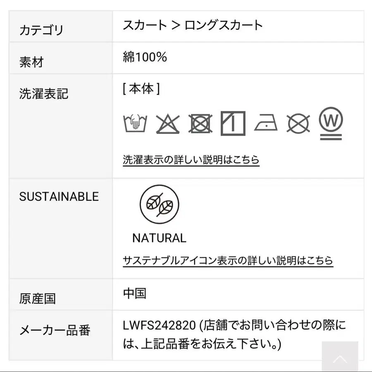The width and height of the screenshot is (372, 372).
Task: Click the do-not-bleach triangle symbol
Action: (168, 123)
